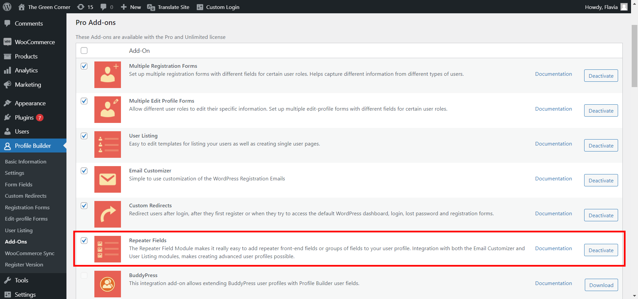Click the Products sidebar icon

[7, 56]
